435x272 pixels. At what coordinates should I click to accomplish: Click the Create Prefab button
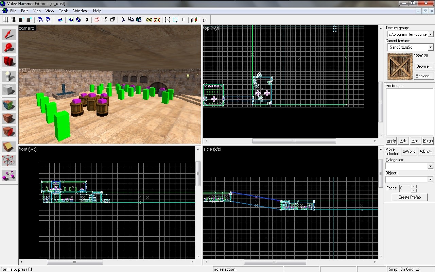tap(410, 197)
